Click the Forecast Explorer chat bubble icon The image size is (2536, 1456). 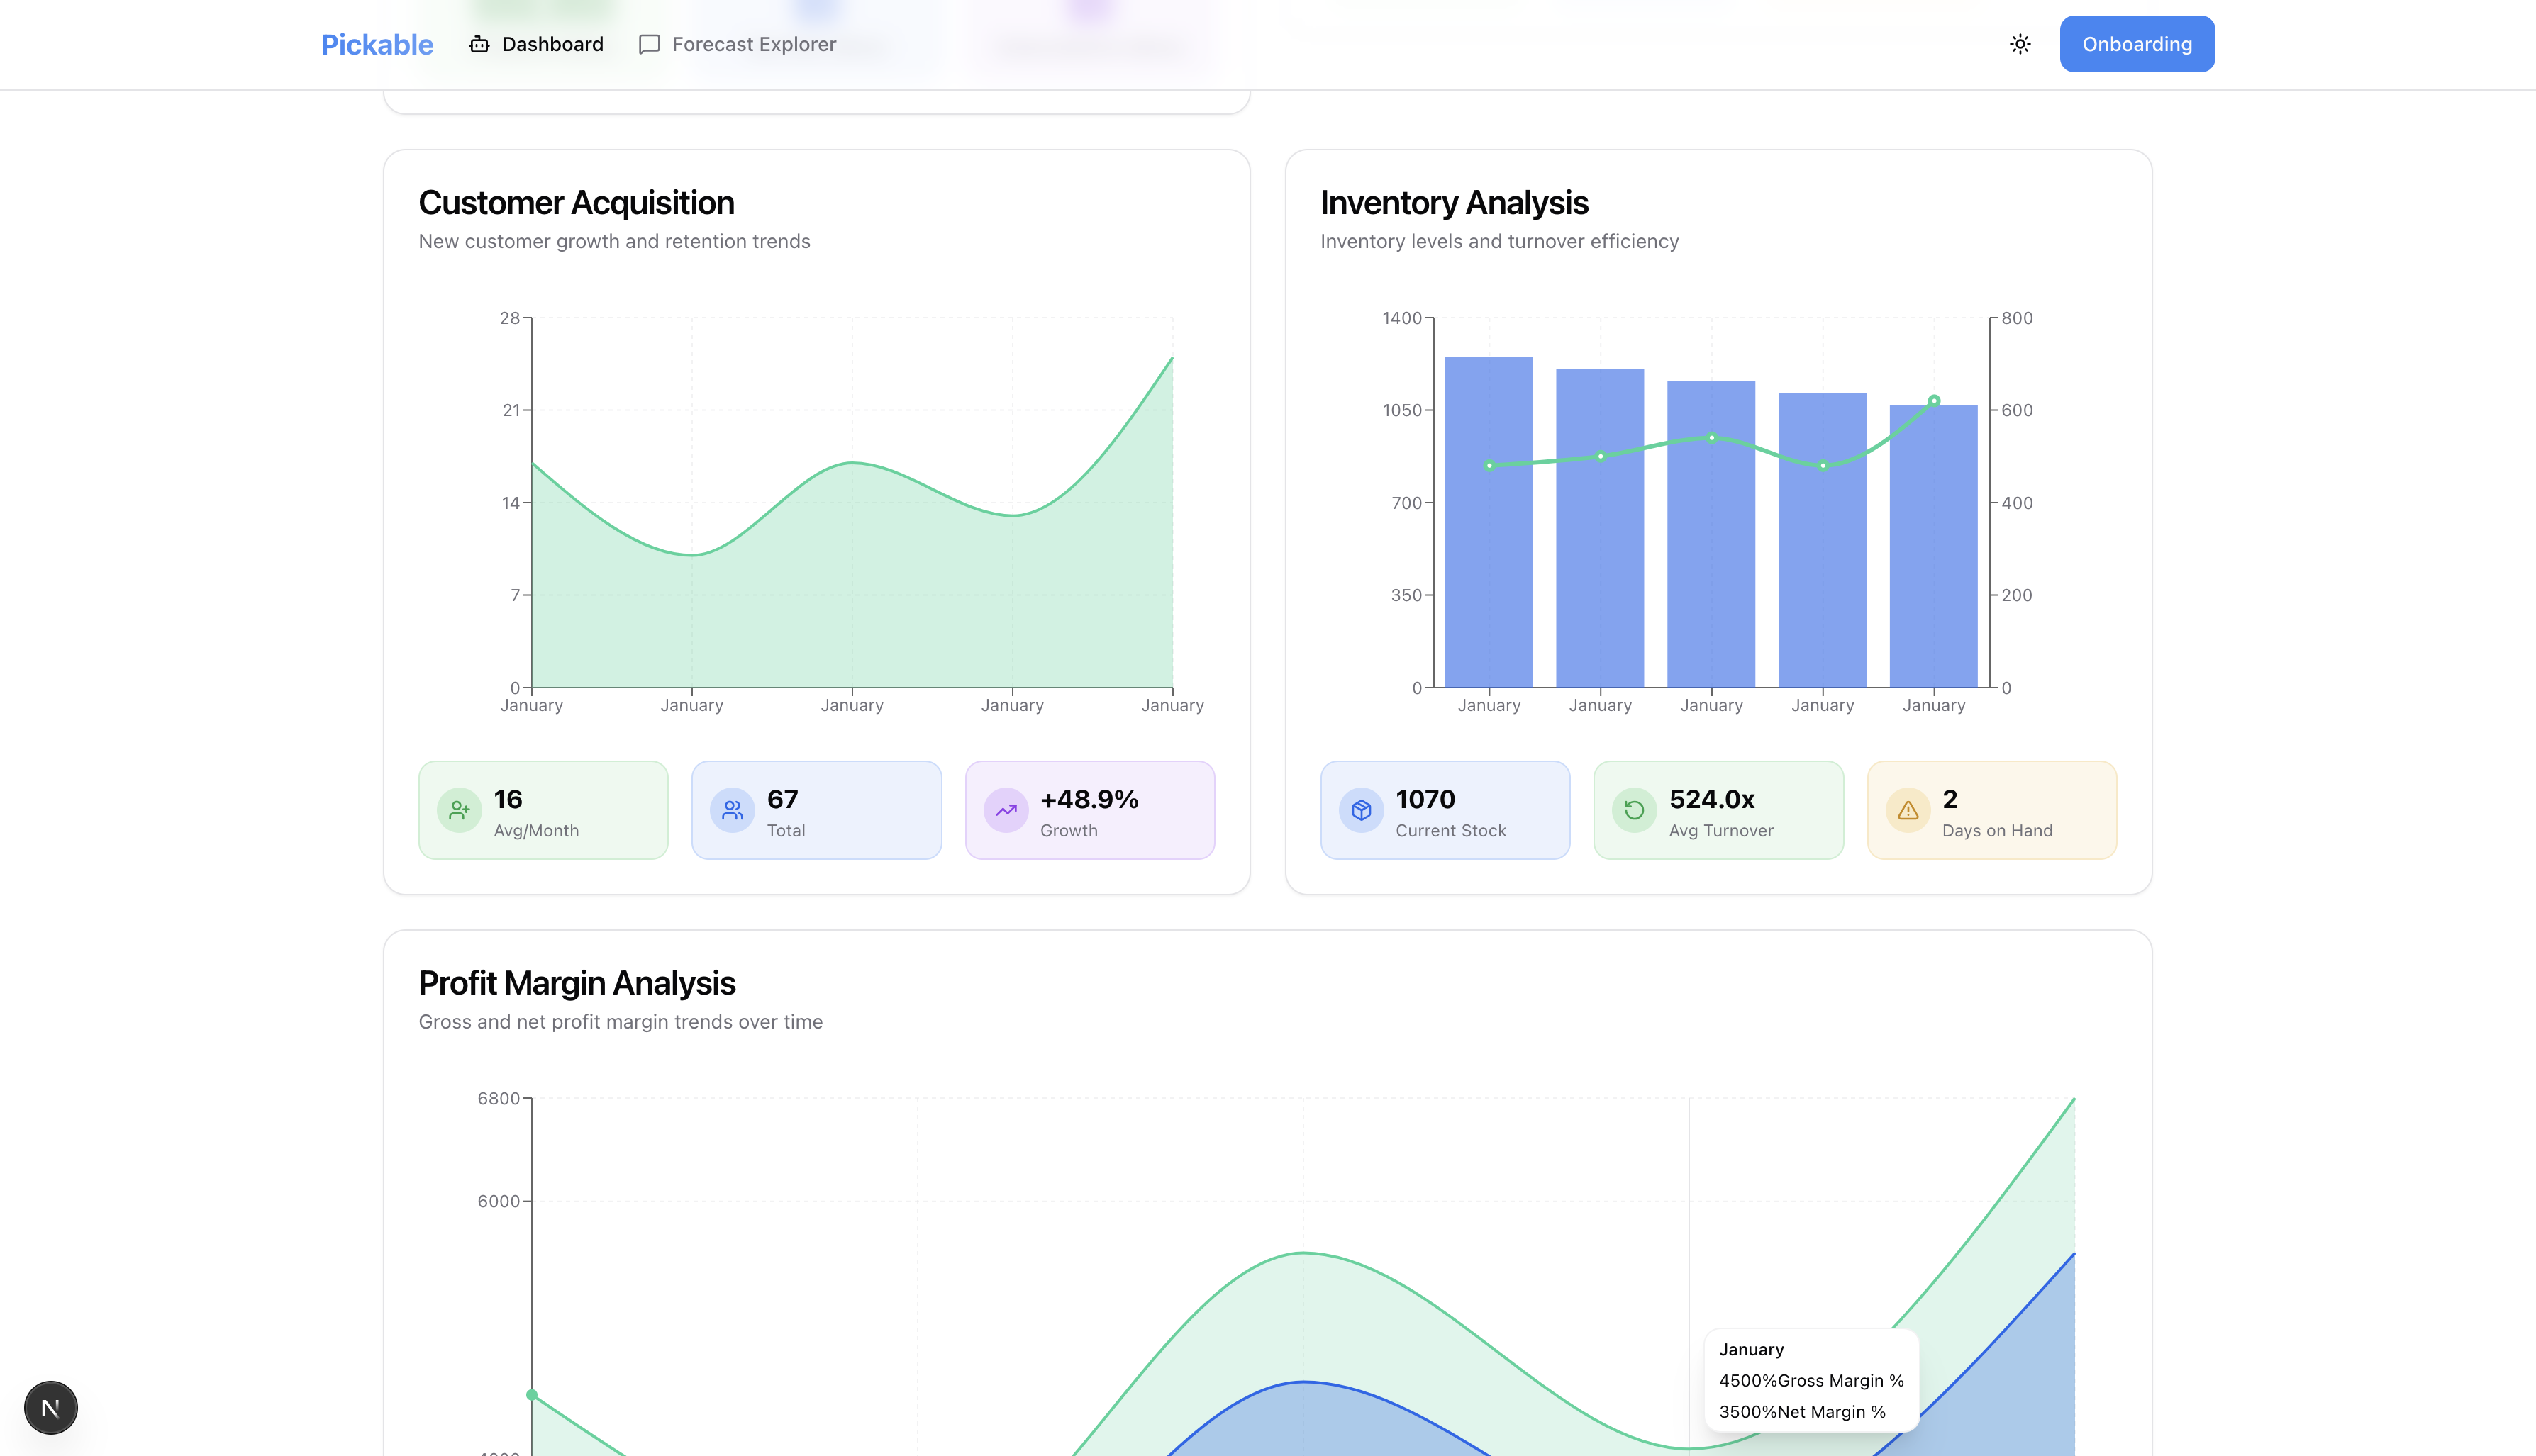(x=650, y=44)
